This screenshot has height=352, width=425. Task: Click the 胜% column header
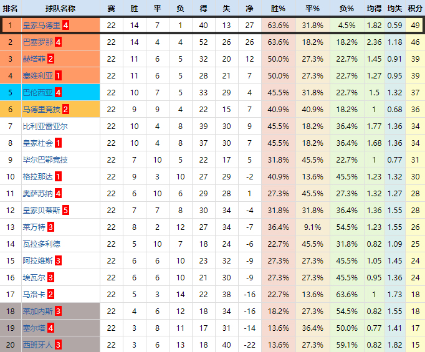278,8
